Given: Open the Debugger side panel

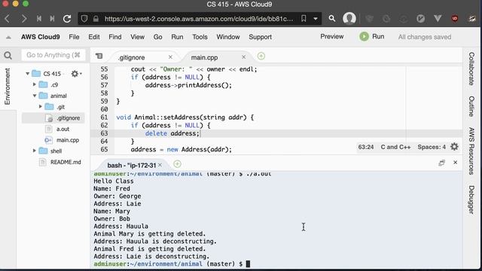Looking at the screenshot, I should (471, 199).
